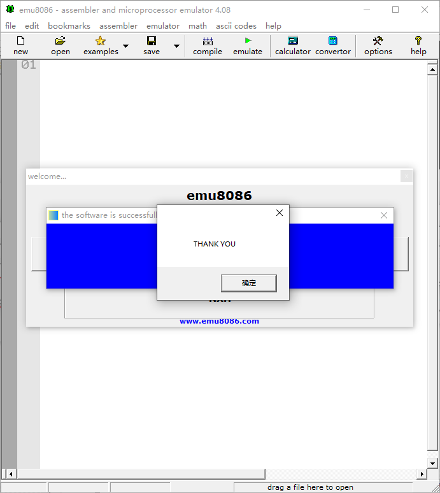Open the help menu in menu bar
Screen dimensions: 440x493
pos(273,25)
